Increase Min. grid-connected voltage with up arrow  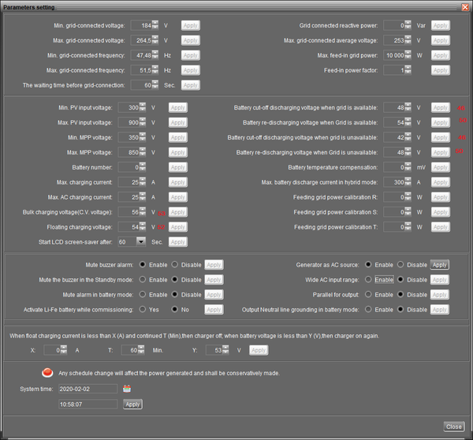[x=155, y=23]
